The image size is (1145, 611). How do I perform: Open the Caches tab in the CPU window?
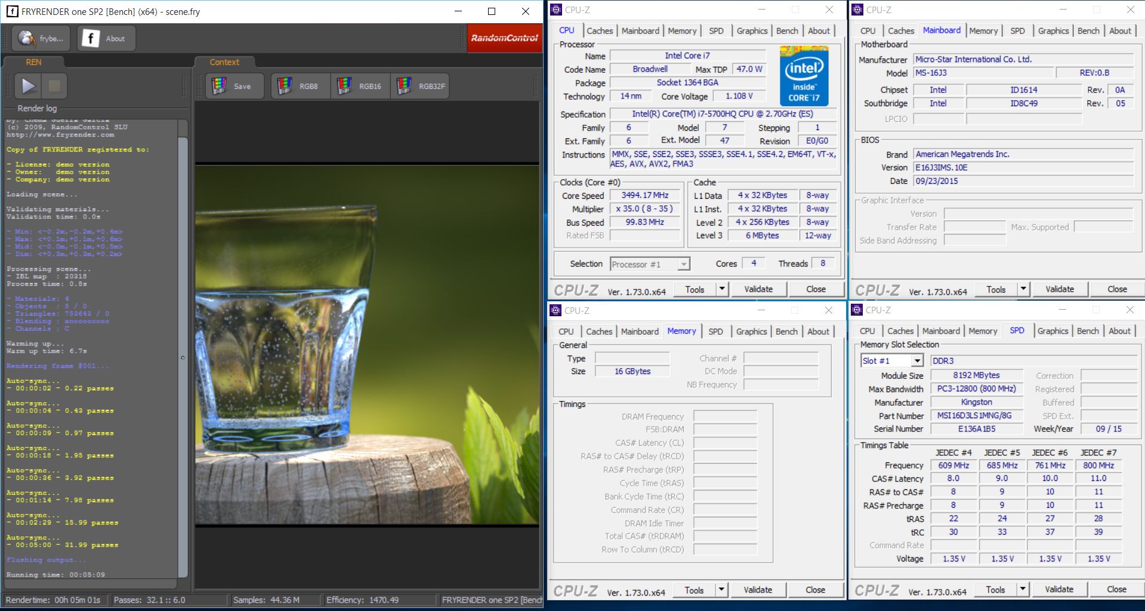point(600,31)
